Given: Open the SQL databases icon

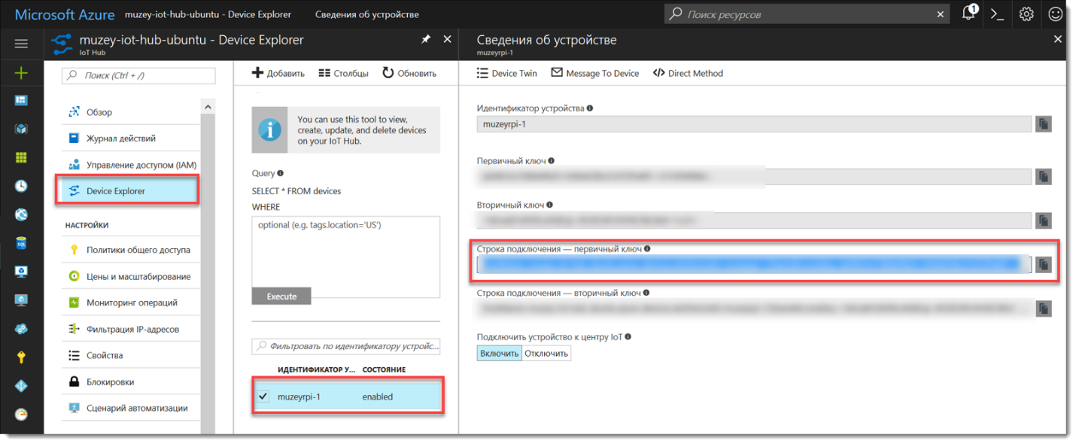Looking at the screenshot, I should tap(21, 244).
